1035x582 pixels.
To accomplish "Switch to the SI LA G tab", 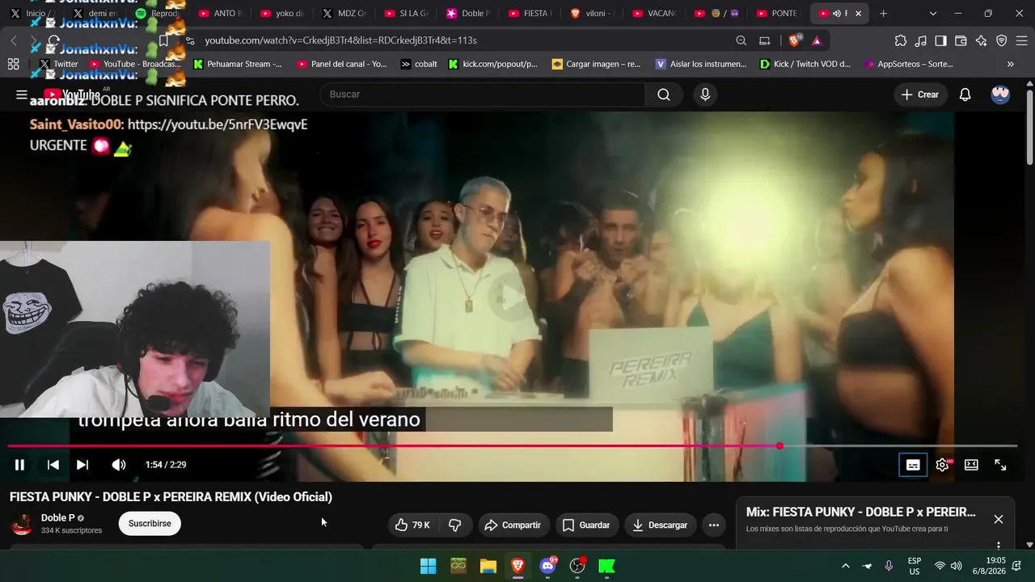I will click(407, 14).
